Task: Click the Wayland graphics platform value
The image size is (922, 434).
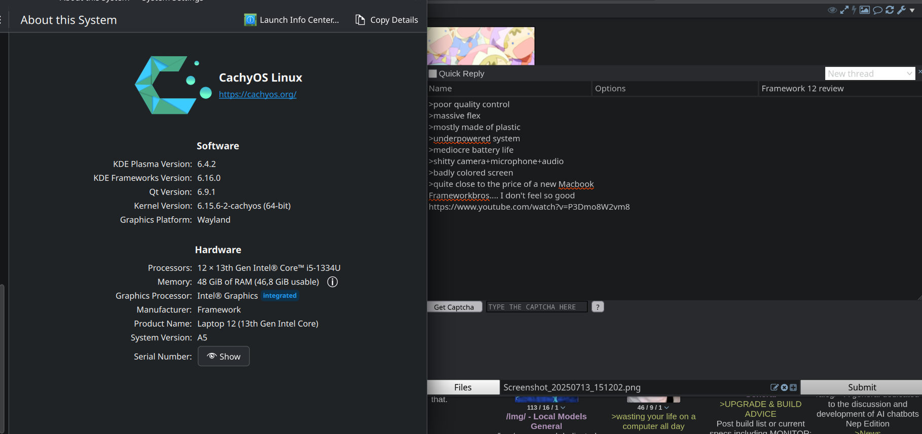Action: [214, 220]
